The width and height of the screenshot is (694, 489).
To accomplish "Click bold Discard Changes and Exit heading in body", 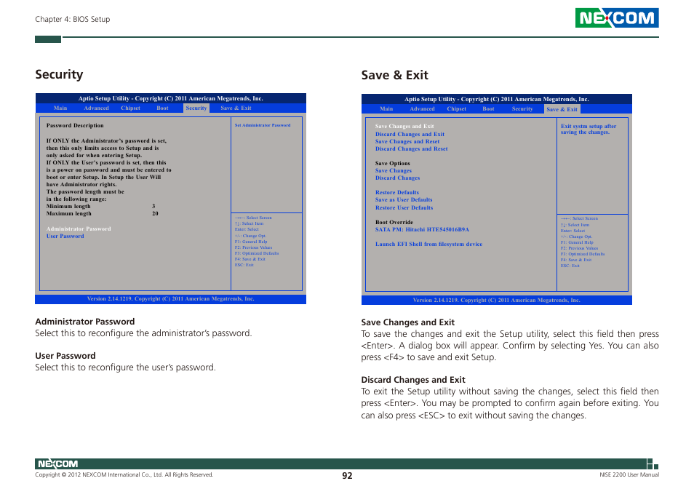I will click(413, 380).
